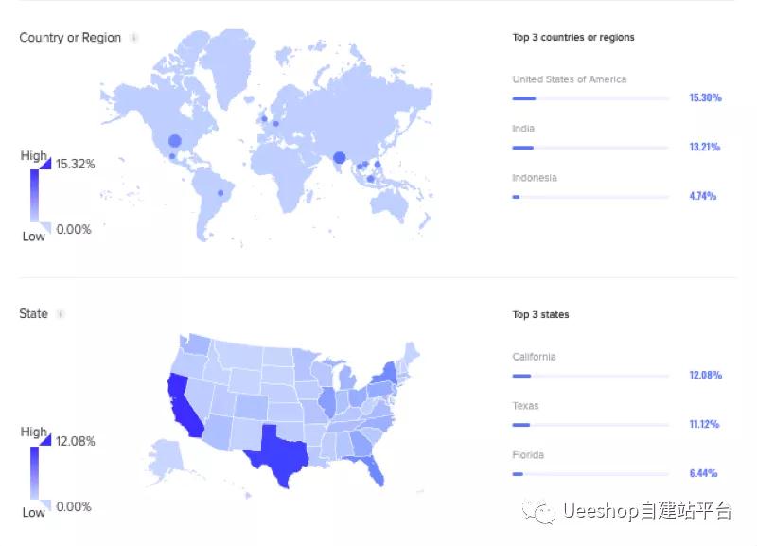This screenshot has width=757, height=546.
Task: Click the info icon next to State
Action: coord(61,314)
